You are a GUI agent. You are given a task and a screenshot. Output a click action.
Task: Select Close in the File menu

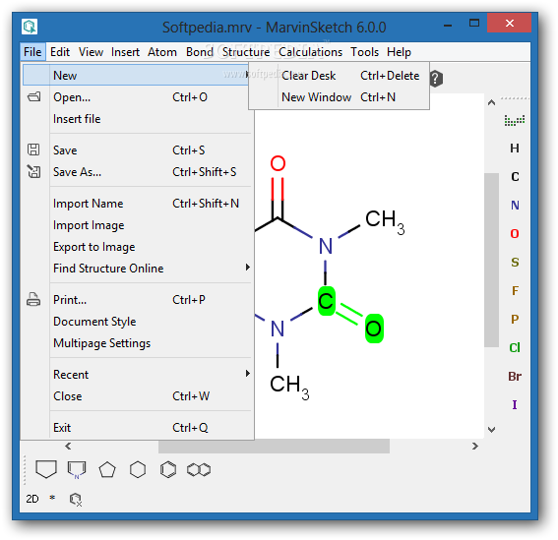click(137, 396)
